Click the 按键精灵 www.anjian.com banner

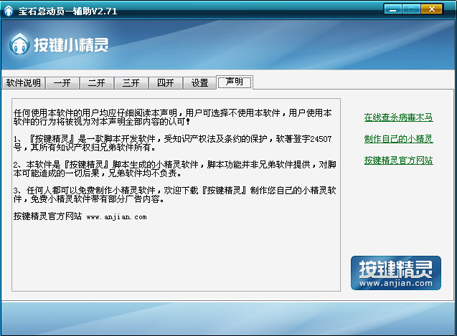(396, 273)
